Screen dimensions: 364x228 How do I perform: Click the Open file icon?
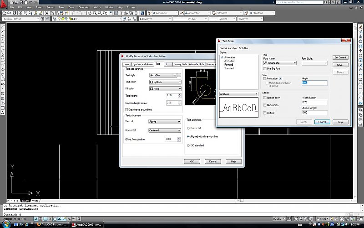point(9,13)
